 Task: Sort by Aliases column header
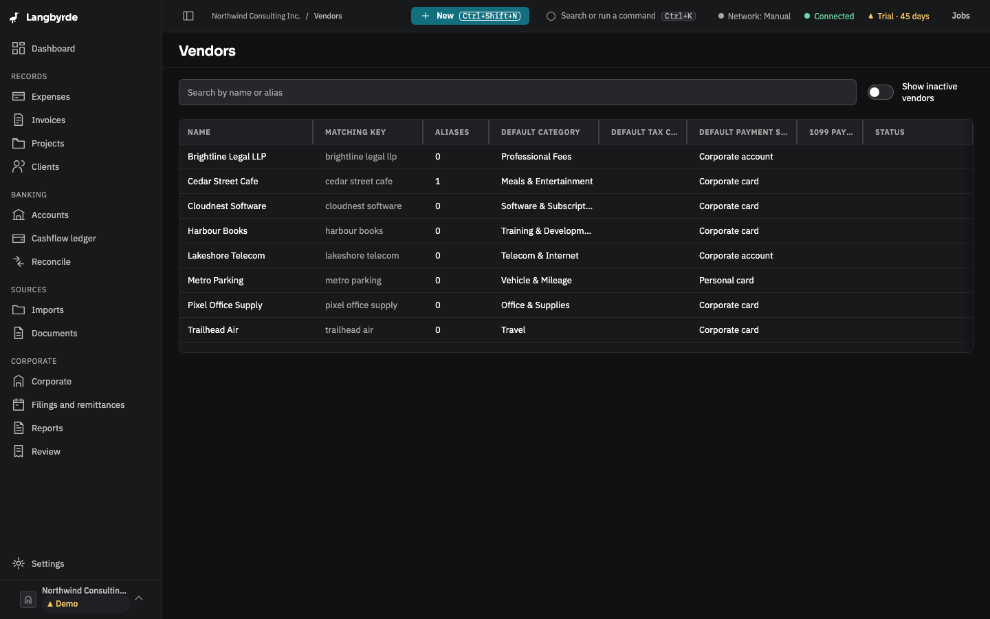pyautogui.click(x=456, y=132)
